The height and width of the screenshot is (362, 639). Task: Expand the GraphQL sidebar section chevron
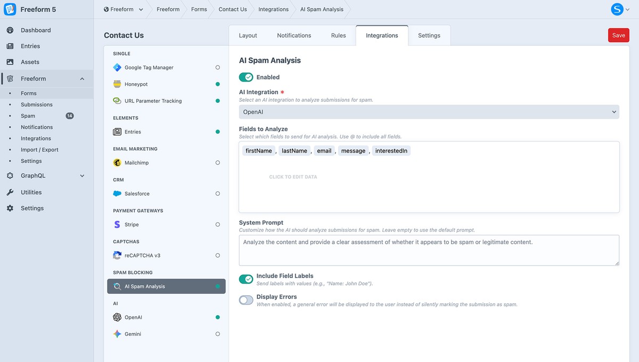pos(82,175)
